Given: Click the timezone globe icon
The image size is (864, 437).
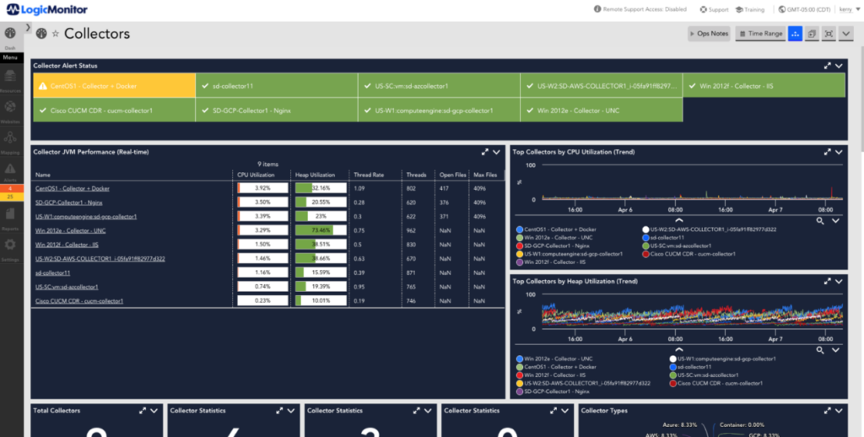Looking at the screenshot, I should tap(782, 9).
